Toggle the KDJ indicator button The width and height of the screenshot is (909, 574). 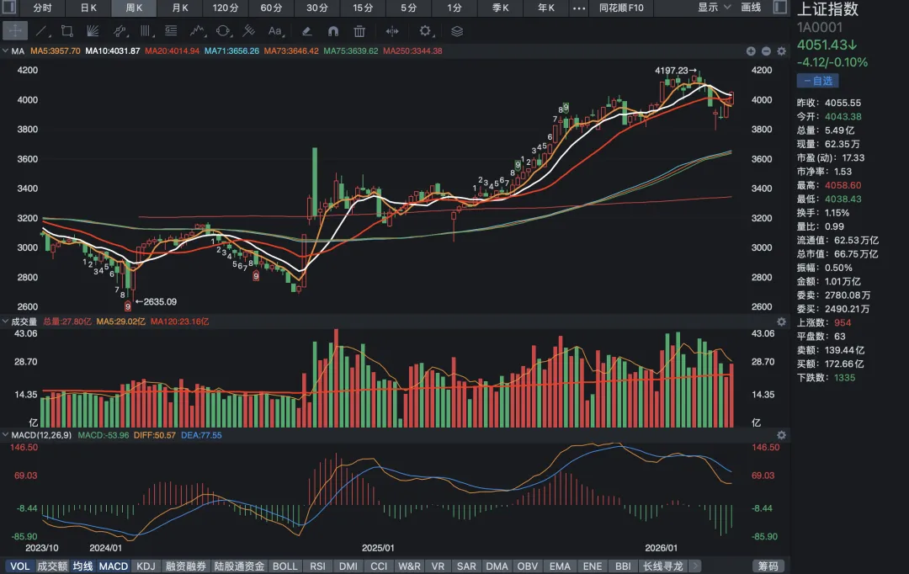point(146,566)
